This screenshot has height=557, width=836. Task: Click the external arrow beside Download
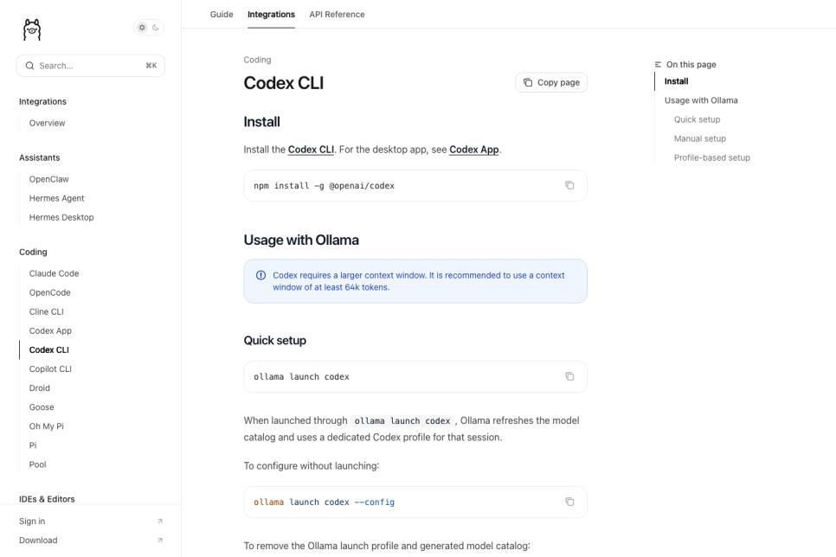click(160, 541)
